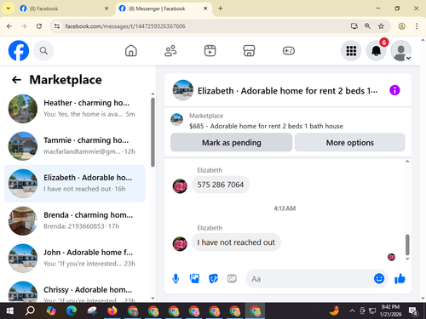View site information icon in address bar
The image size is (426, 319).
[x=57, y=26]
